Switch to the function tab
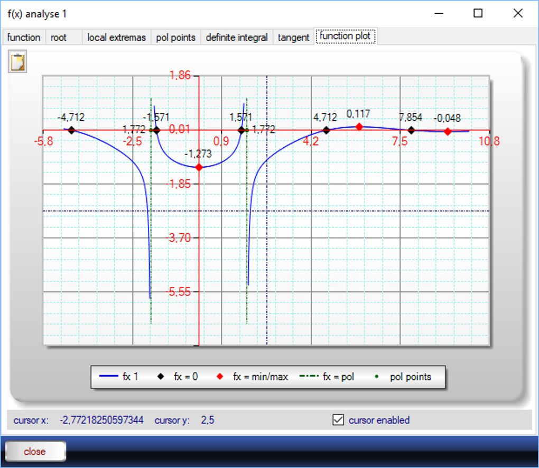539x468 pixels. 24,37
